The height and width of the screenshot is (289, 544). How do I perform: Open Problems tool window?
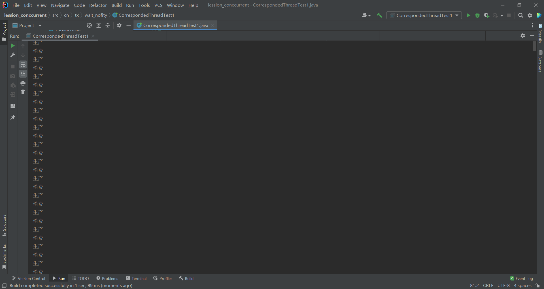click(107, 279)
